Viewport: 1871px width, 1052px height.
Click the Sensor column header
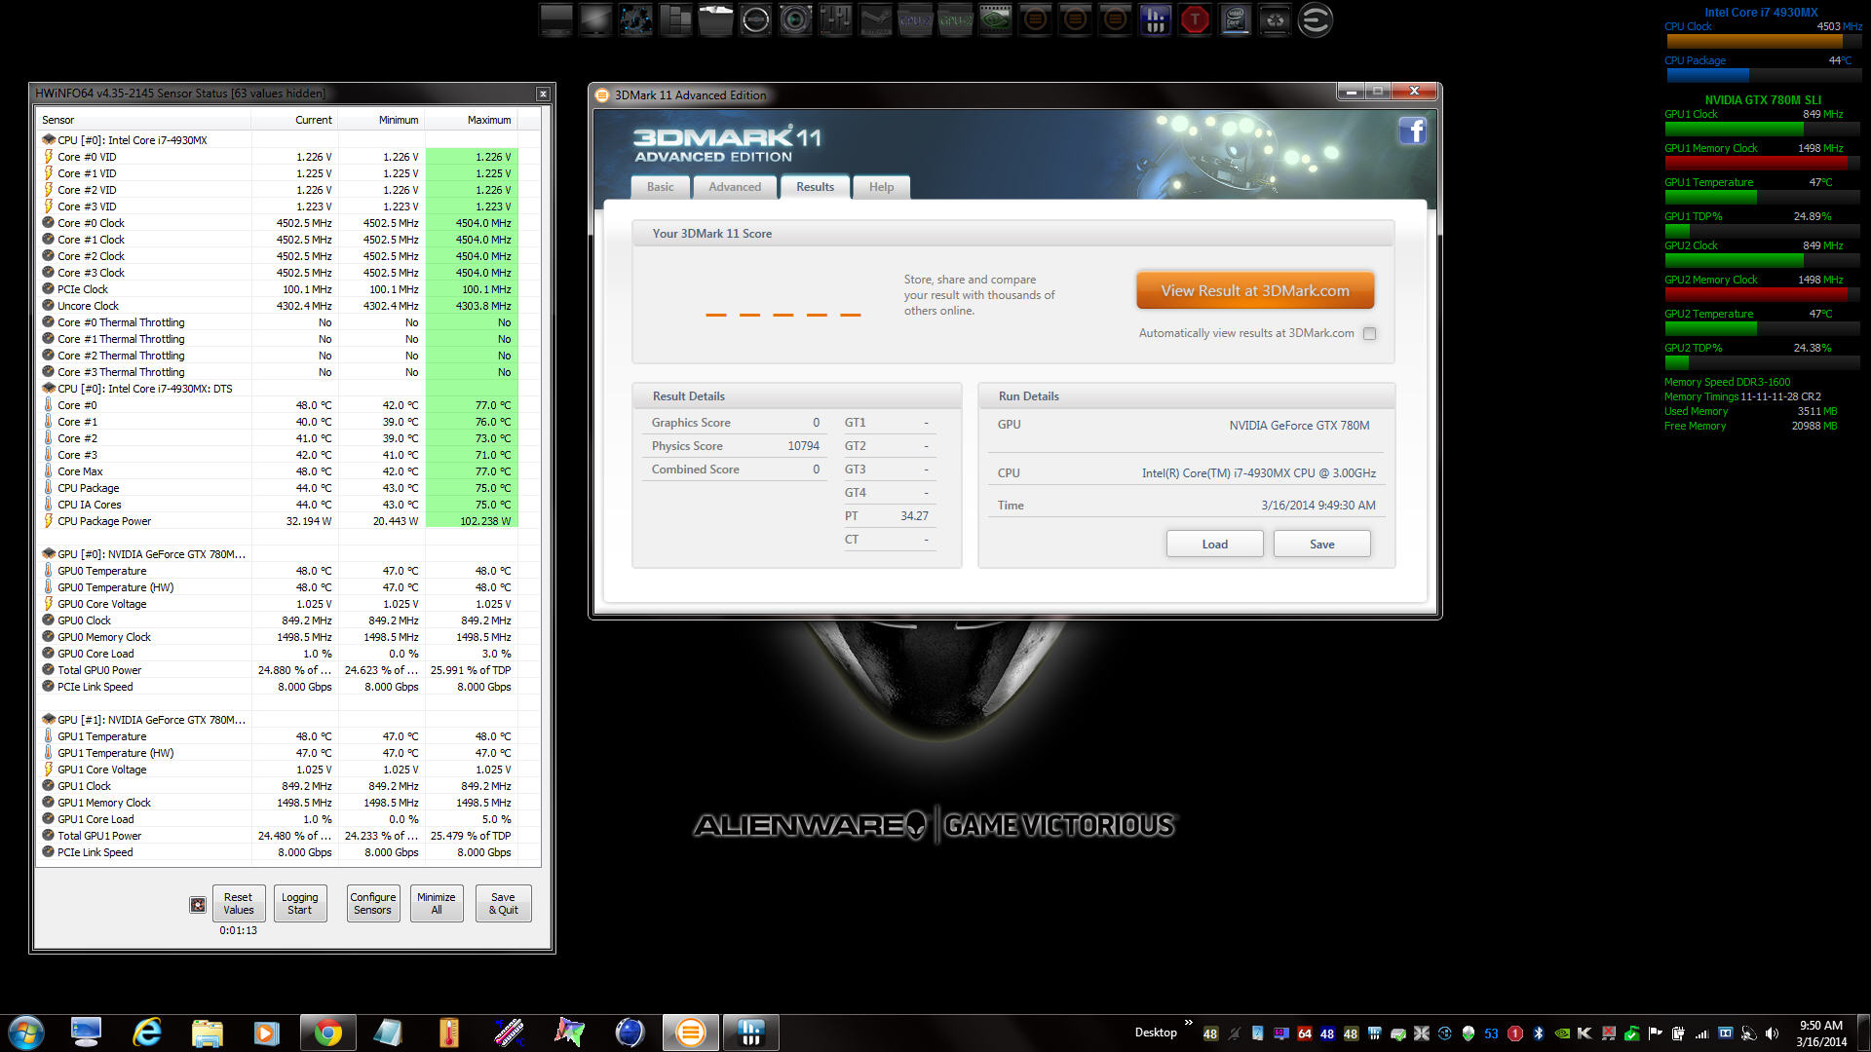pos(143,120)
